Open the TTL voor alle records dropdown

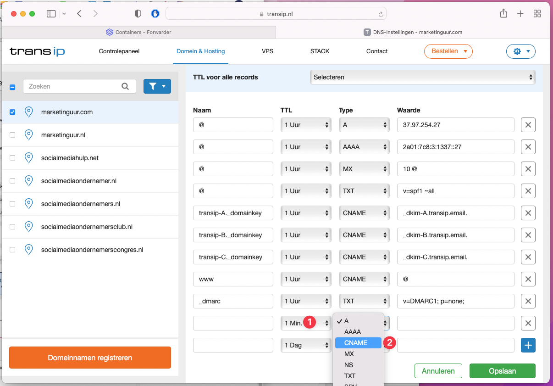pos(422,77)
